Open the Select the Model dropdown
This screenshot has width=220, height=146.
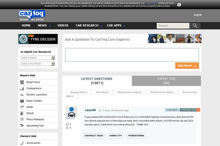pos(37,64)
